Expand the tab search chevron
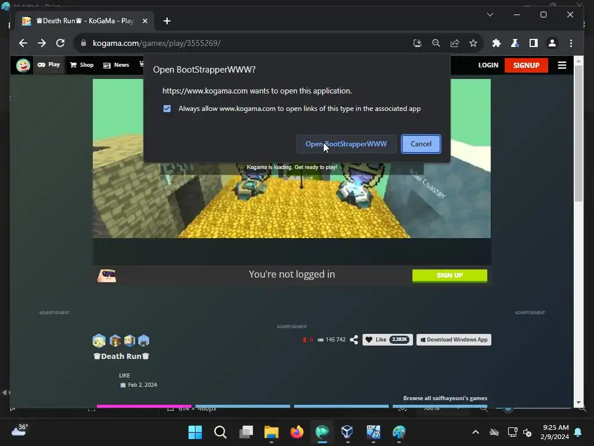 (x=490, y=15)
